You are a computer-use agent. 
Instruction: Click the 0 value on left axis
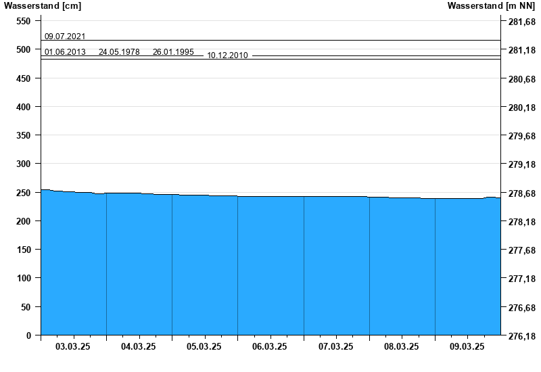(28, 335)
